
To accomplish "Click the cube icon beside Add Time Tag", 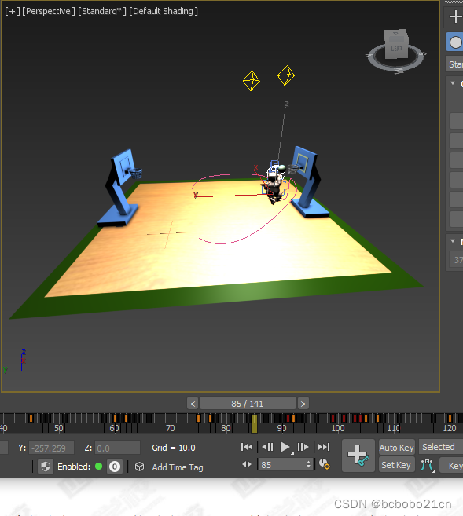I will [x=139, y=467].
